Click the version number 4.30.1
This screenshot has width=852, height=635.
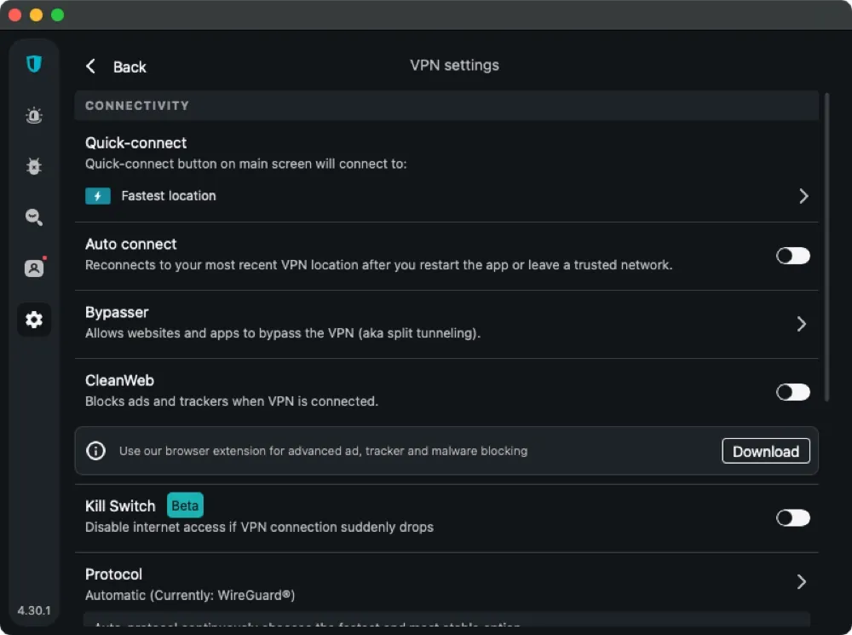(x=34, y=610)
